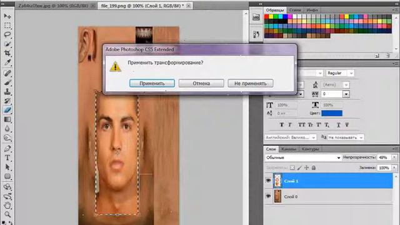Click Не применять button
This screenshot has width=400, height=225.
click(x=251, y=83)
